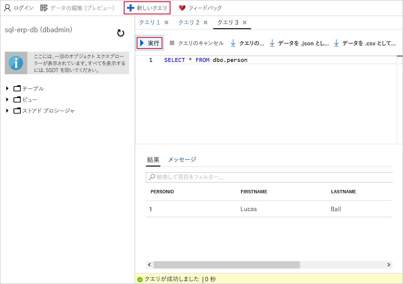Click the FIRSTNAME column header
This screenshot has width=403, height=284.
[254, 192]
